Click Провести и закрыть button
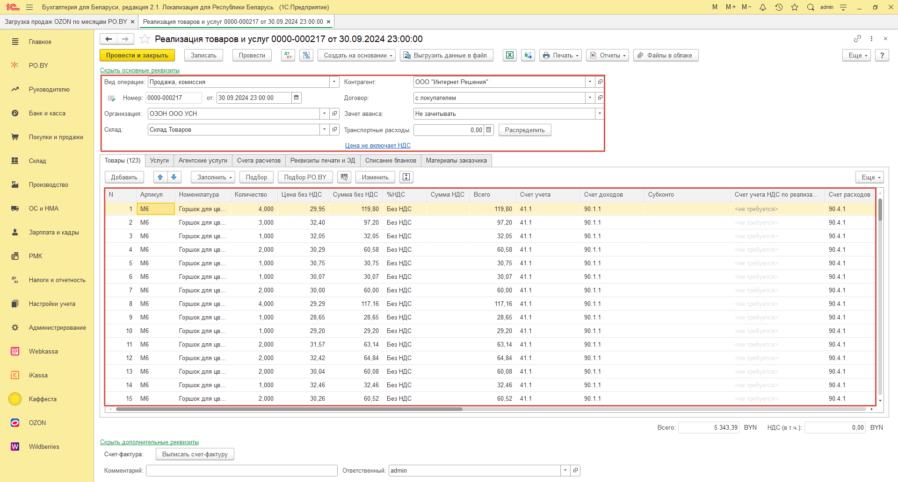898x482 pixels. 137,55
